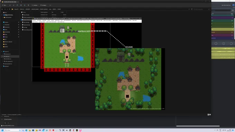The width and height of the screenshot is (235, 132).
Task: Open the Anzeigen view dropdown
Action: (44, 5)
